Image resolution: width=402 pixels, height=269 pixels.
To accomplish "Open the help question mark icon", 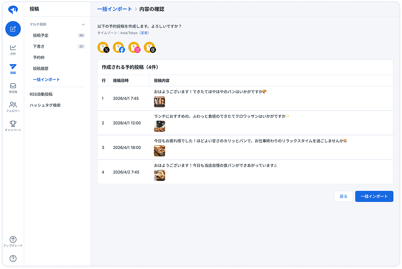I will coord(13,258).
